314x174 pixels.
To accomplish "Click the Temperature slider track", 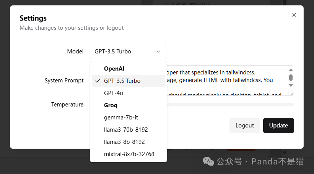I will pyautogui.click(x=229, y=104).
